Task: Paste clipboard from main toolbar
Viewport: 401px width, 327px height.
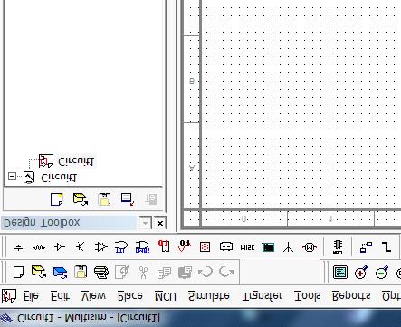Action: click(x=185, y=273)
